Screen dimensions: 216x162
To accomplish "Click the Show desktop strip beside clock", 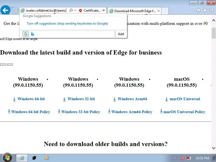I will (214, 158).
